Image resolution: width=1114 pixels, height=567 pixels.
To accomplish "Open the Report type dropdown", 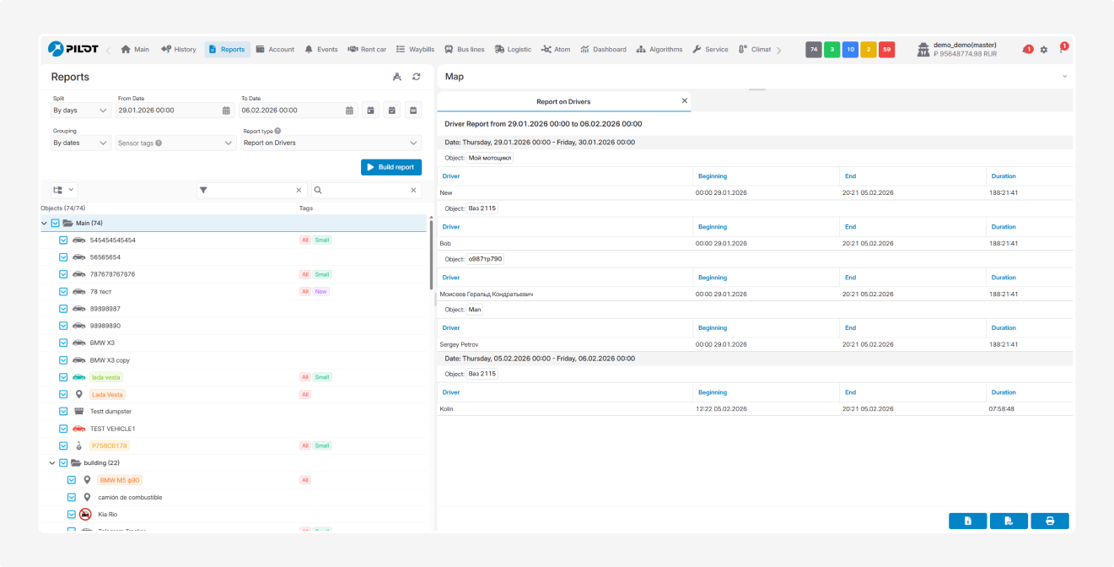I will pos(331,143).
